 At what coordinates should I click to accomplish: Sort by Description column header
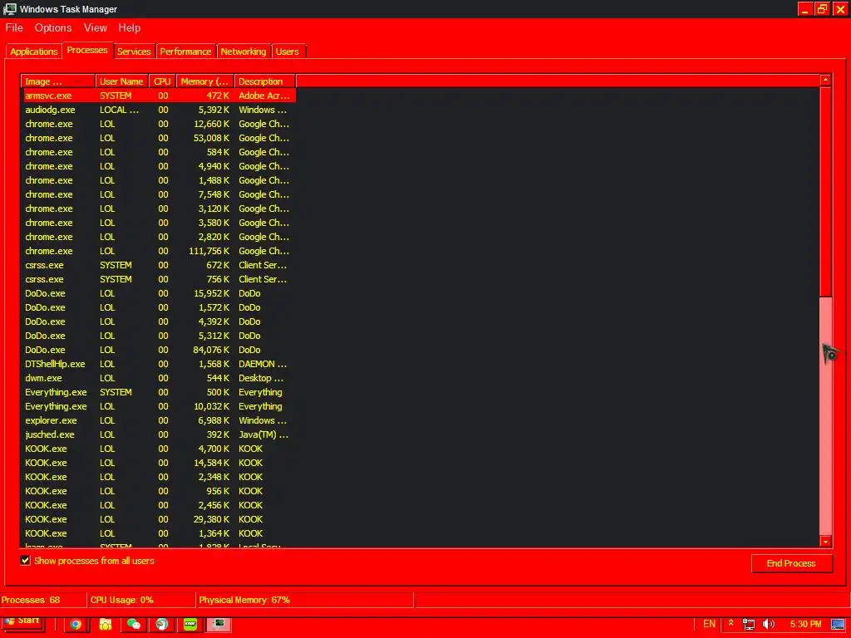tap(264, 81)
